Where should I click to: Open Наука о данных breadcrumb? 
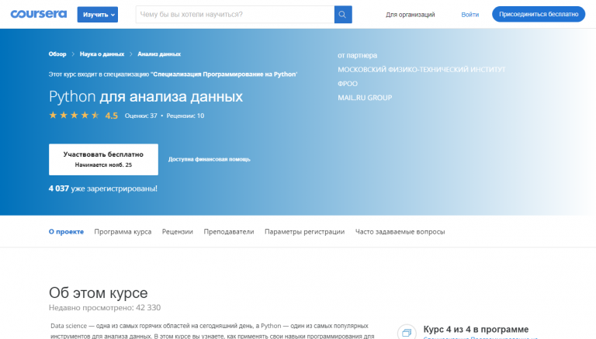(x=102, y=54)
